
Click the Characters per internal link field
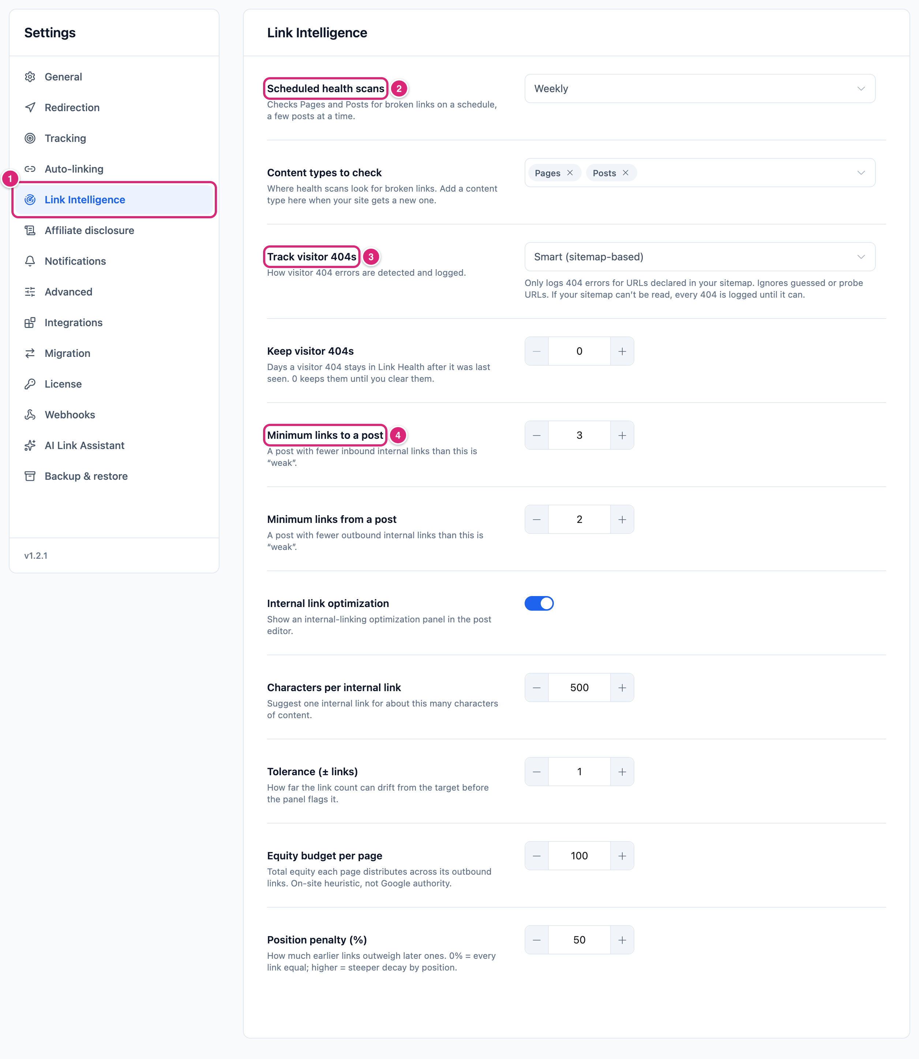click(579, 687)
